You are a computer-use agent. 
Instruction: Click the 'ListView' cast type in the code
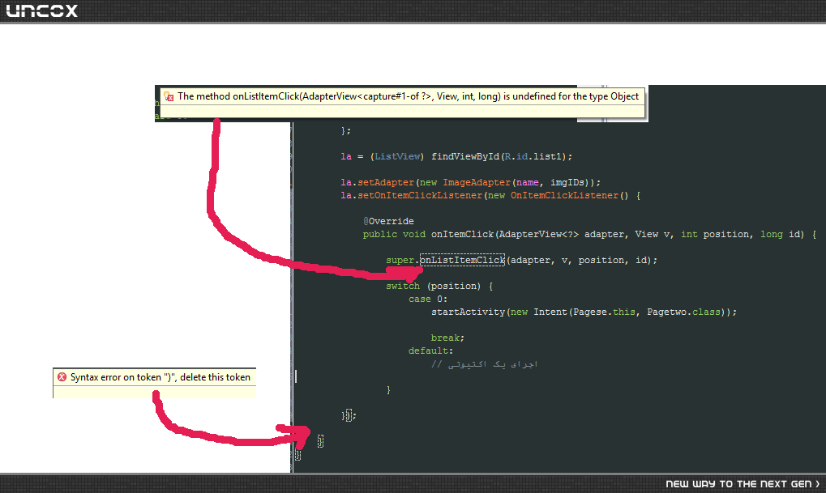(x=397, y=156)
